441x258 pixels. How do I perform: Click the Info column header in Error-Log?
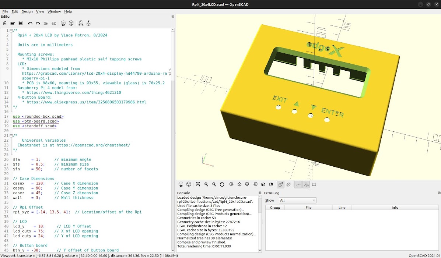(x=395, y=208)
